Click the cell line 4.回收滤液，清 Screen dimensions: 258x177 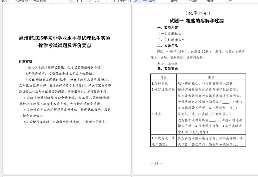[x=163, y=138]
